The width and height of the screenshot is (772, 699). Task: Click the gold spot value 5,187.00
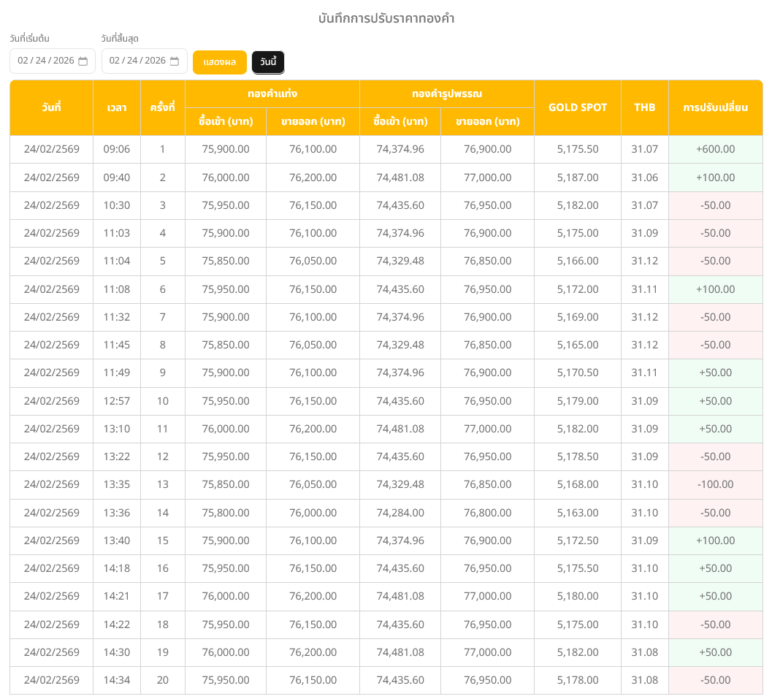click(x=577, y=177)
